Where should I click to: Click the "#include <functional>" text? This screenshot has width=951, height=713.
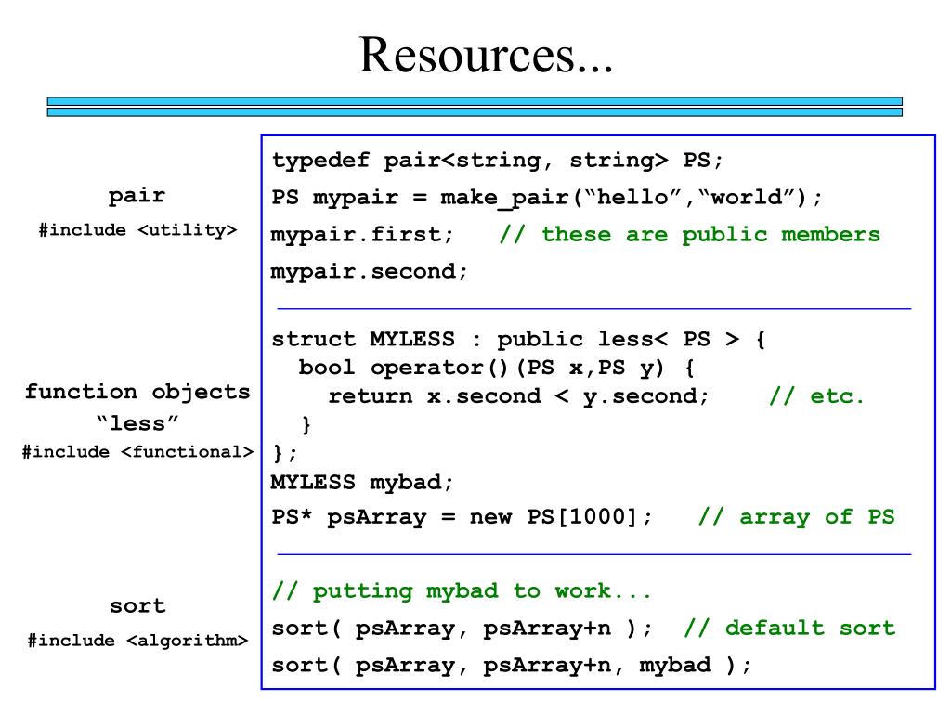137,452
